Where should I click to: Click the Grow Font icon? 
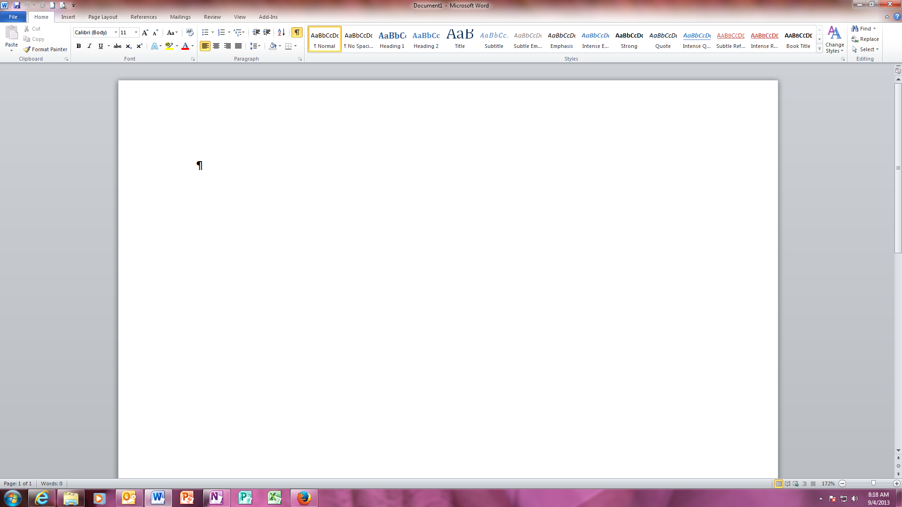click(145, 32)
